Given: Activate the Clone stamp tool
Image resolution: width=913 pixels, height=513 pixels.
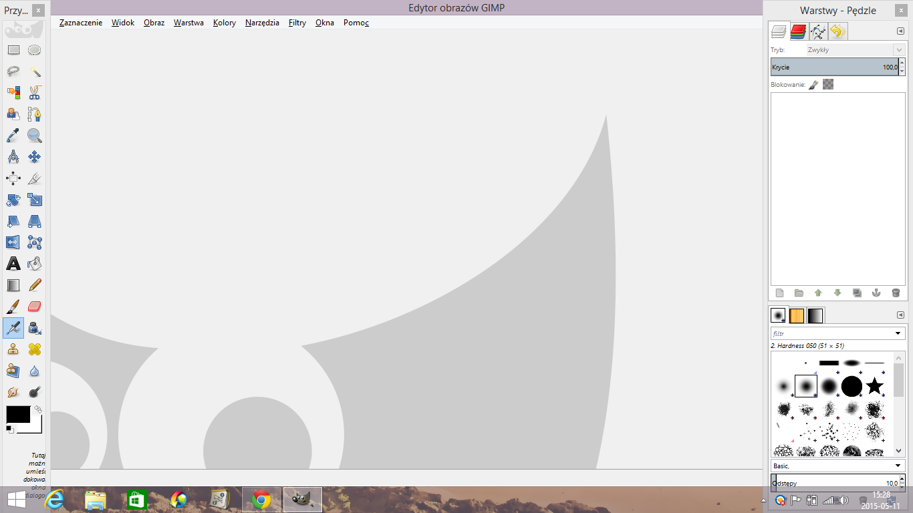Looking at the screenshot, I should click(13, 349).
